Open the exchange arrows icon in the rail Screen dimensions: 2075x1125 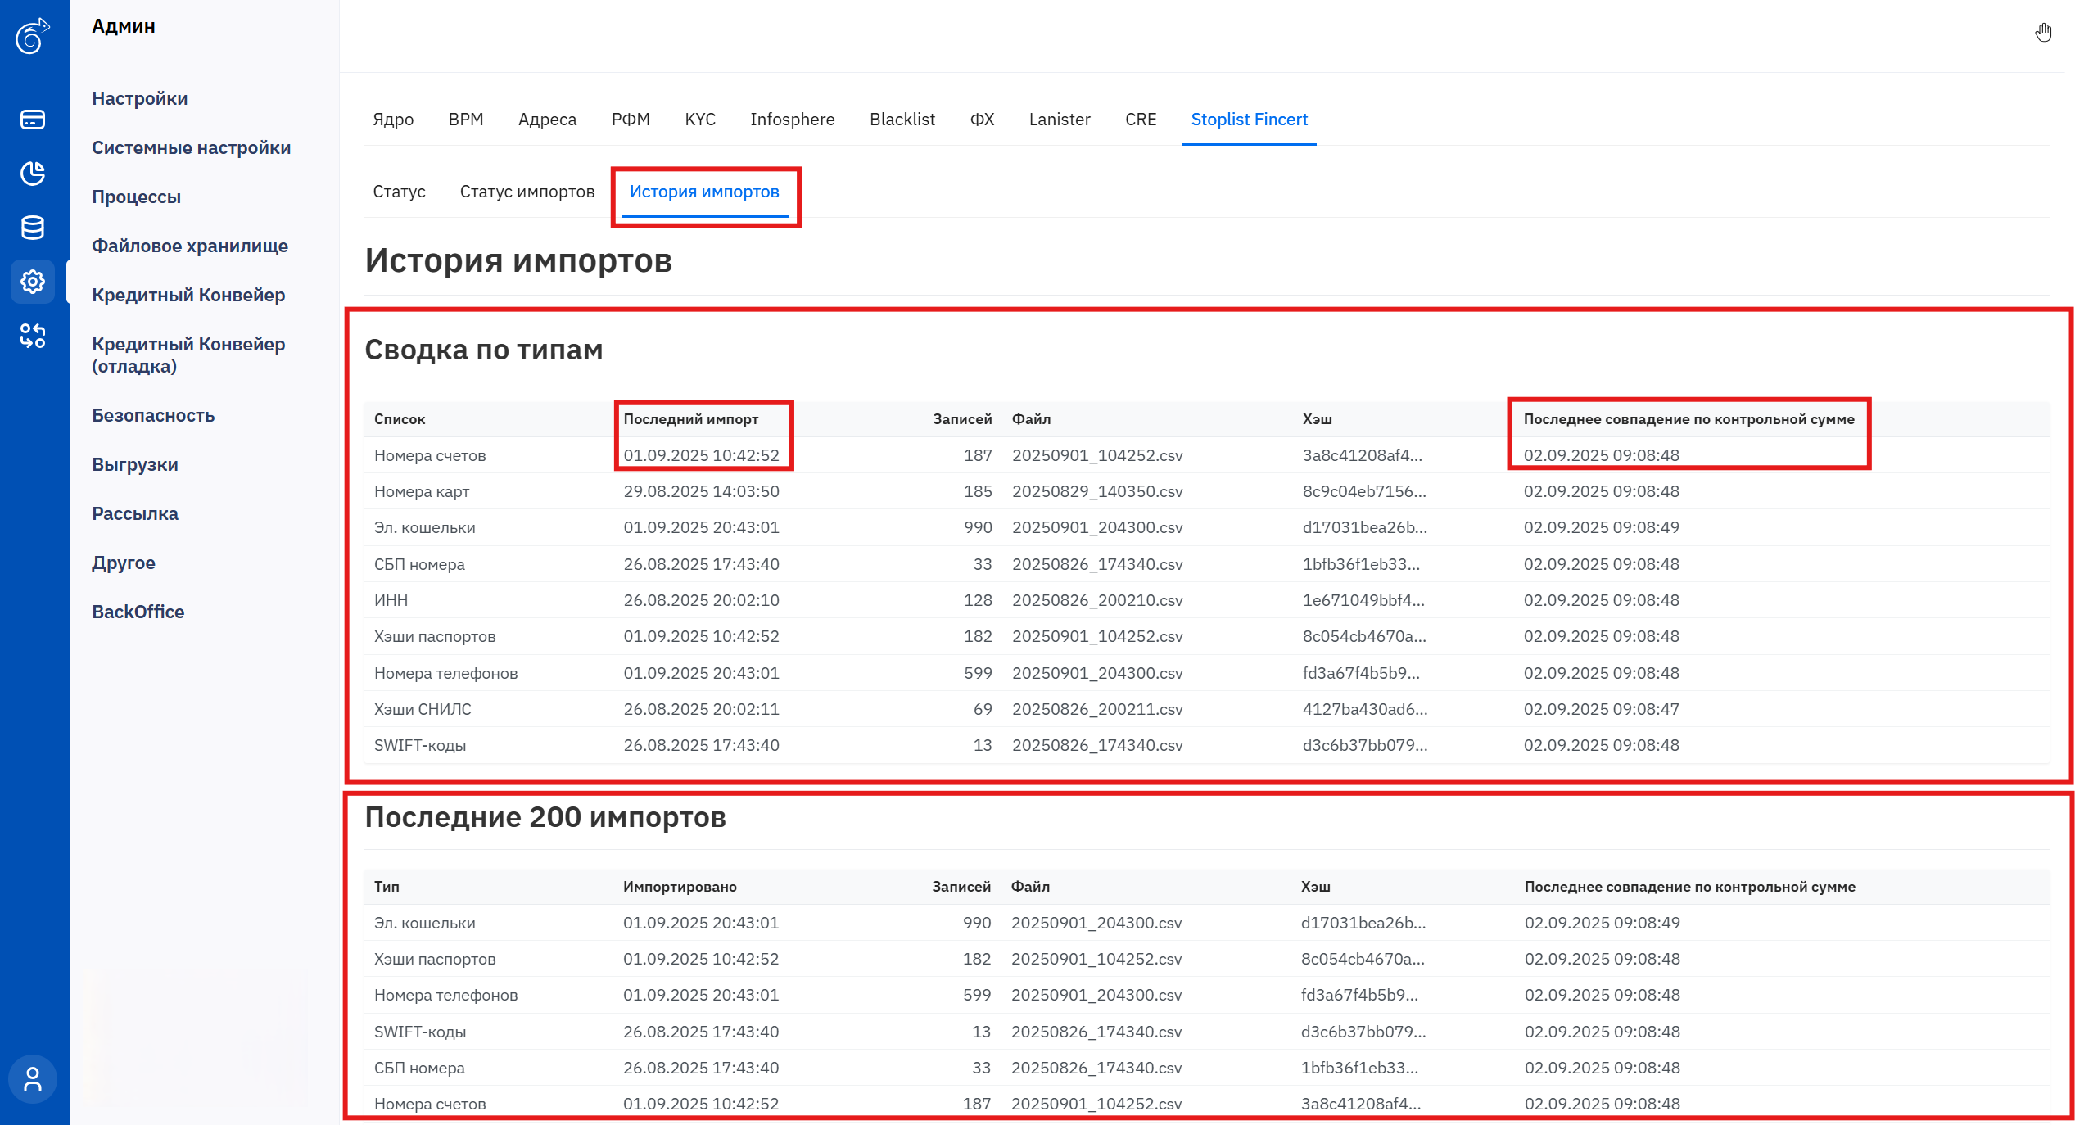tap(33, 336)
